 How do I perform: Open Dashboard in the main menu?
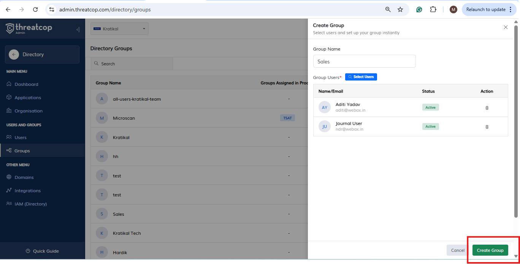[x=26, y=84]
